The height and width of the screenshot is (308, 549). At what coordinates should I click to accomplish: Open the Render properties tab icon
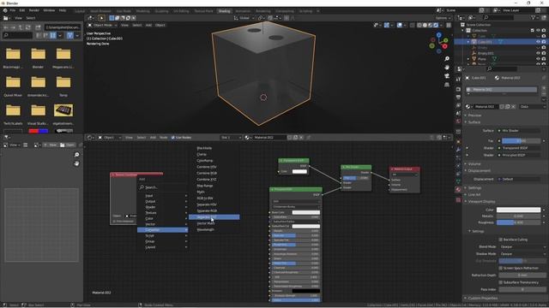458,89
